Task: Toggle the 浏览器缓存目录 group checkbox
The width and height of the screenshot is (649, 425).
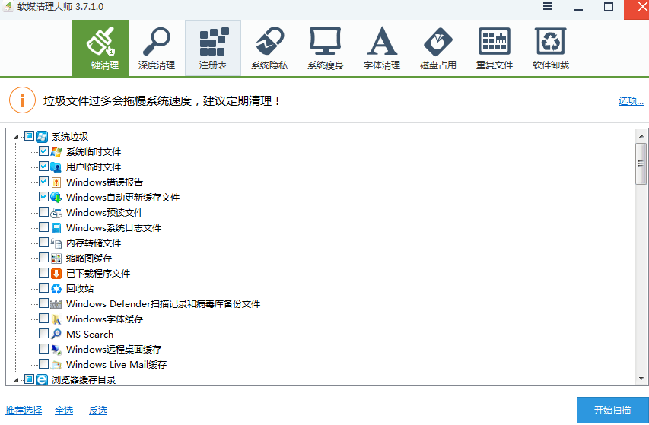Action: (x=29, y=379)
